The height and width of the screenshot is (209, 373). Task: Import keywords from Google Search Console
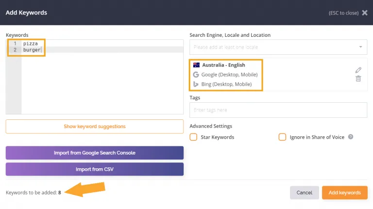[95, 153]
